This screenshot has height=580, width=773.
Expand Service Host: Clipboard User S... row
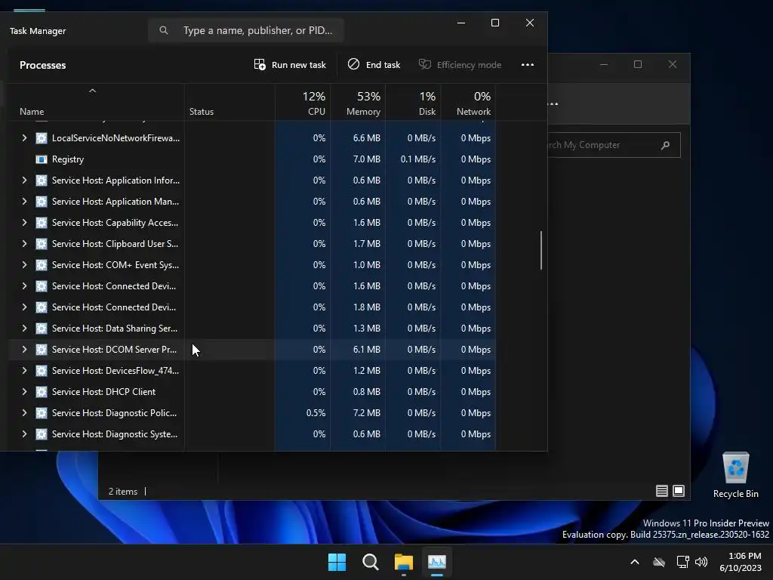tap(24, 244)
